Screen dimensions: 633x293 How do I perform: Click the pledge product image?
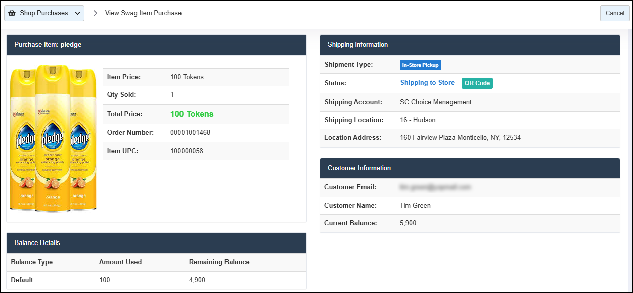pyautogui.click(x=53, y=138)
